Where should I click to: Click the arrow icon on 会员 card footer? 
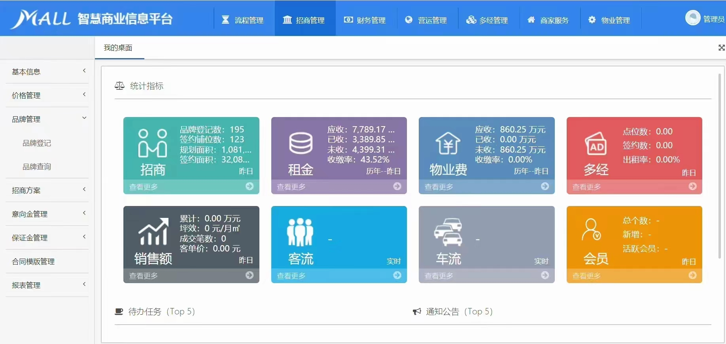(x=693, y=275)
